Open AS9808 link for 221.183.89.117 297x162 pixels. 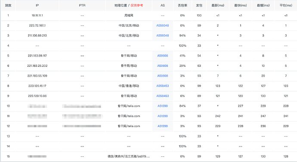click(x=163, y=56)
